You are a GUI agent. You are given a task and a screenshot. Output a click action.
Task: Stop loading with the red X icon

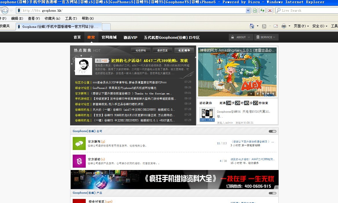pos(270,10)
